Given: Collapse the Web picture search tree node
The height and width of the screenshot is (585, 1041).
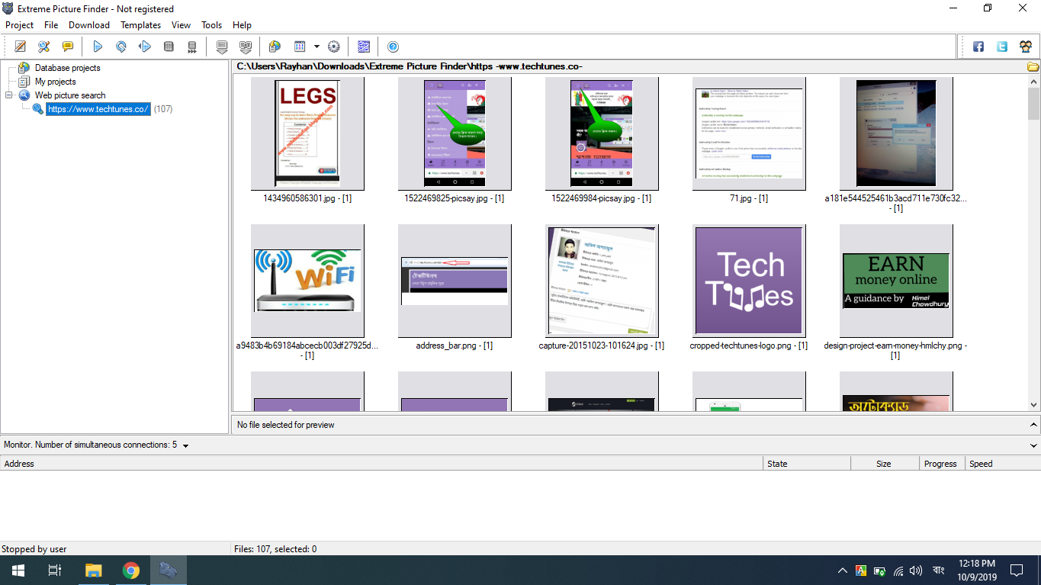Looking at the screenshot, I should (9, 95).
